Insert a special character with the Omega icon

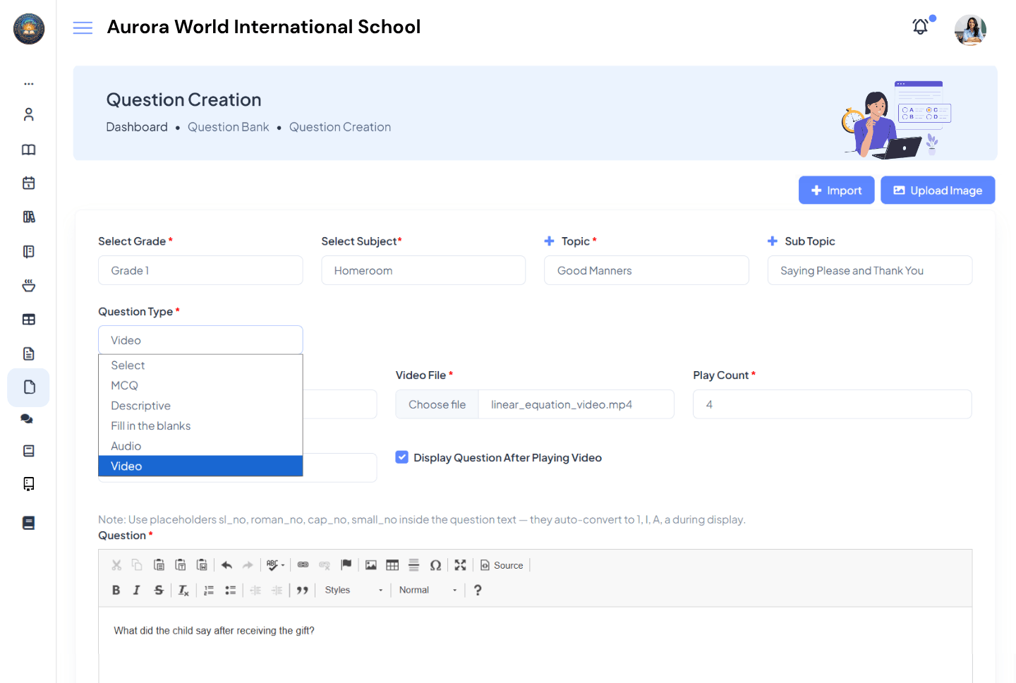(x=435, y=564)
